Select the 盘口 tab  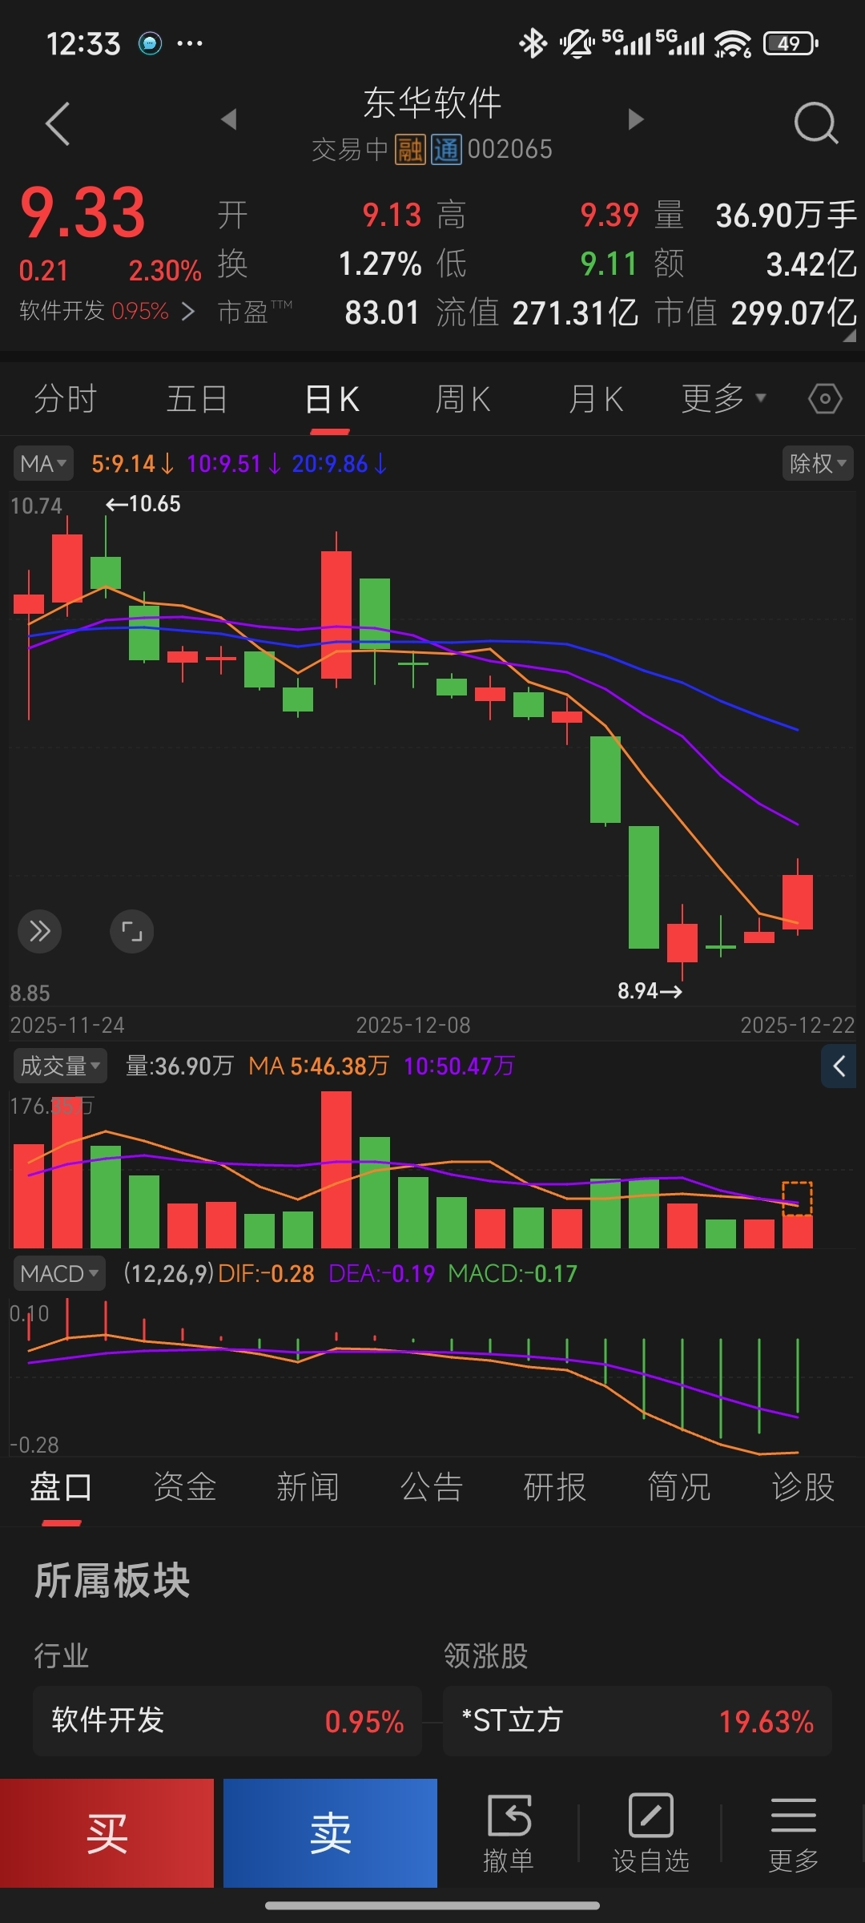pos(61,1487)
